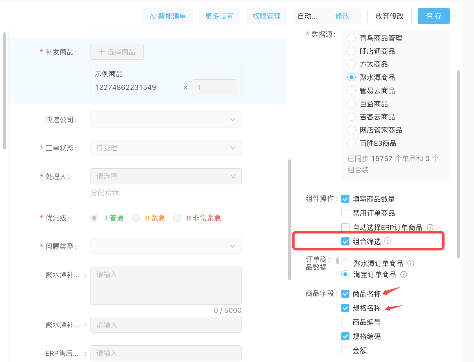Check the 金额 field checkbox

[345, 350]
